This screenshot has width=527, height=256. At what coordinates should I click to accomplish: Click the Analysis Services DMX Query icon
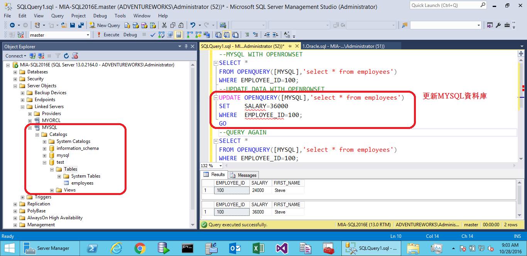(x=144, y=25)
